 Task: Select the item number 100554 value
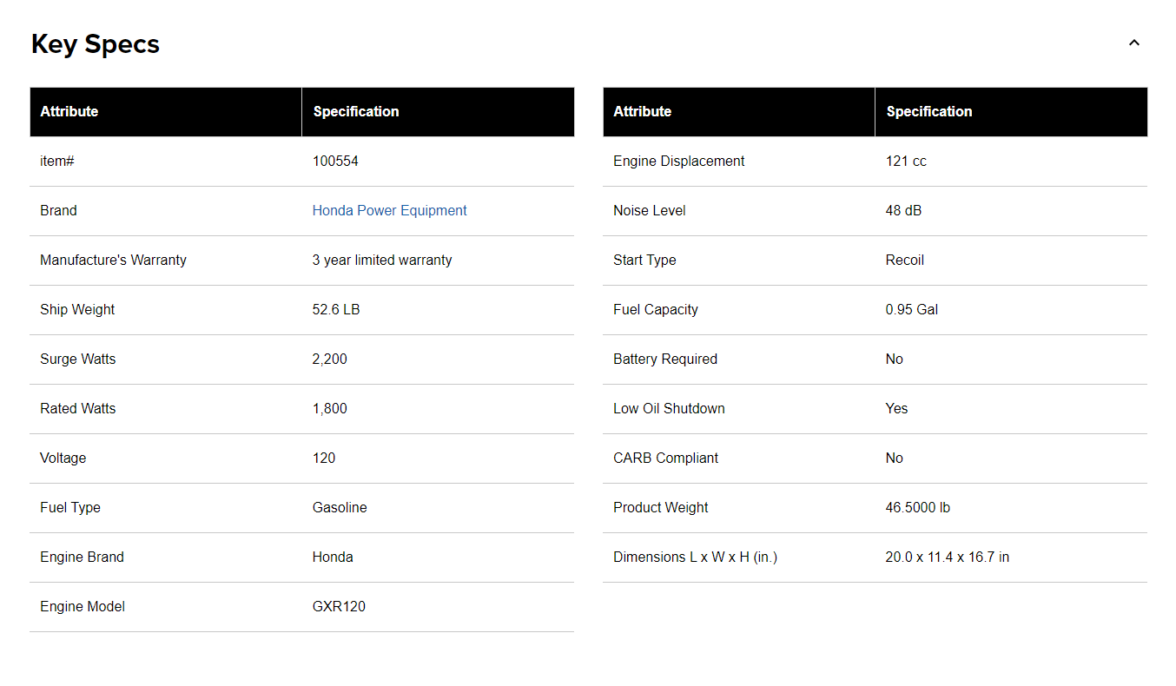point(335,162)
